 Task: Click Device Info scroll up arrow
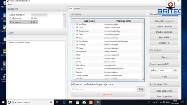(64, 15)
